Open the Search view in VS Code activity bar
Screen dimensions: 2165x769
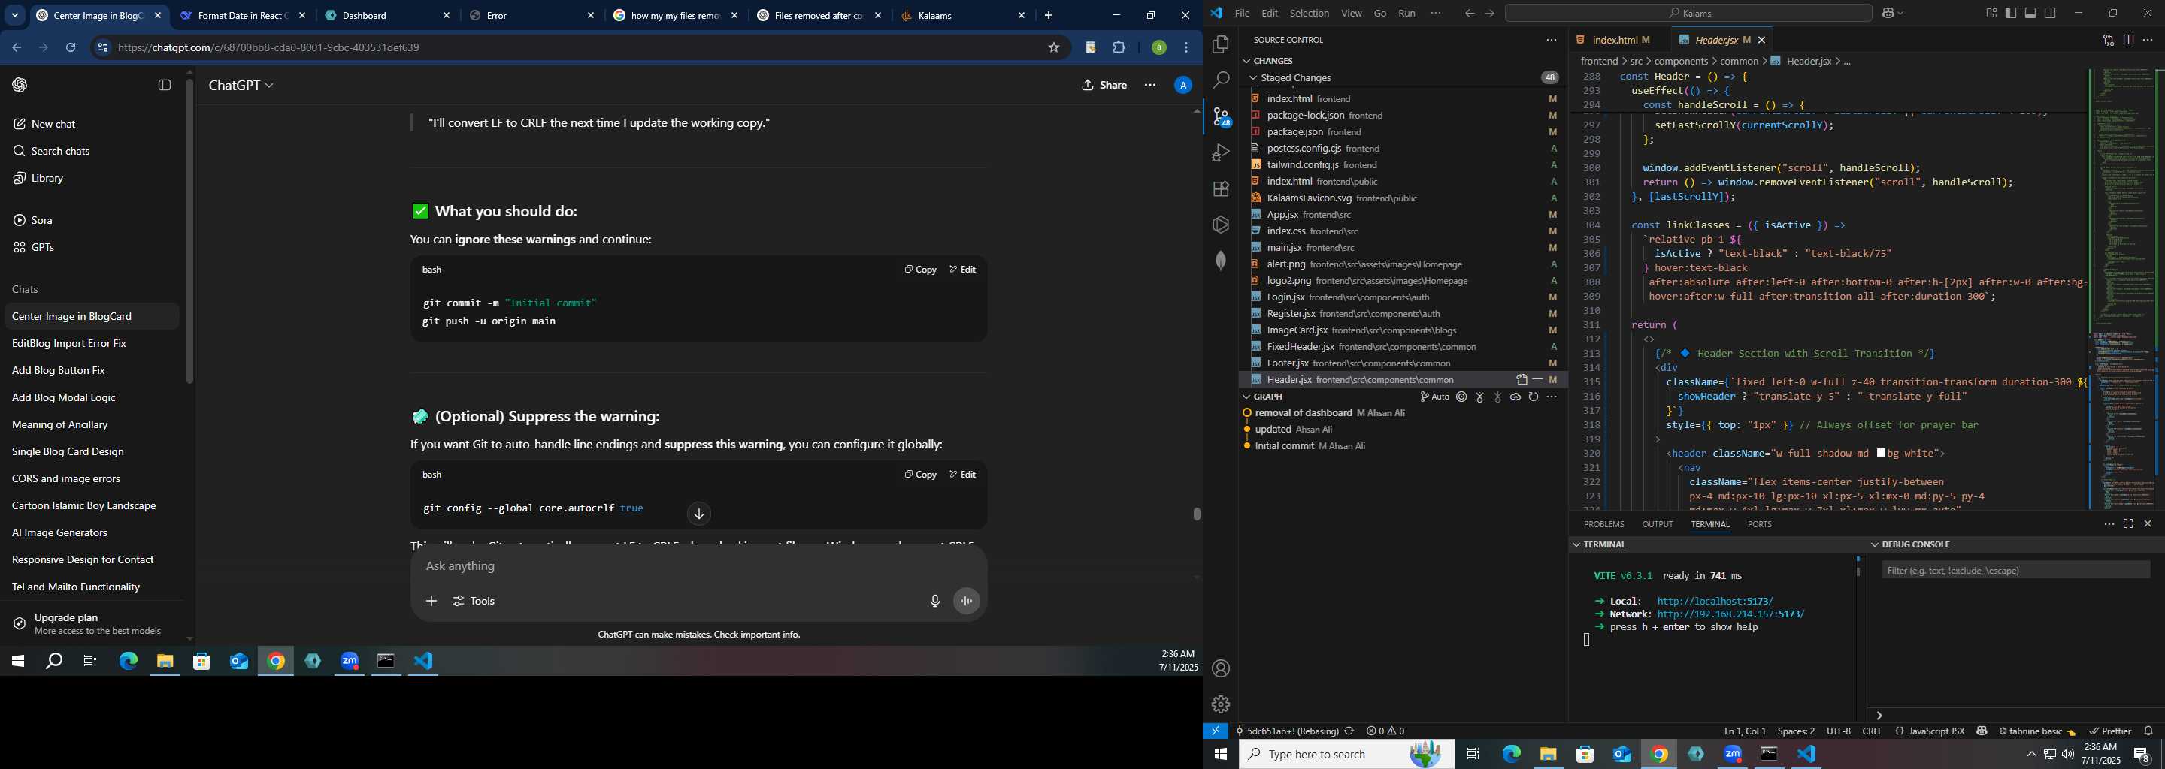click(1221, 80)
